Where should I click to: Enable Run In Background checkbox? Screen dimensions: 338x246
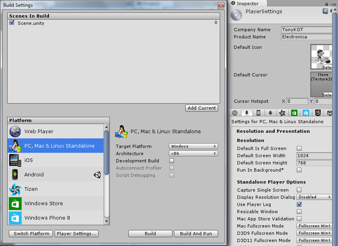299,170
